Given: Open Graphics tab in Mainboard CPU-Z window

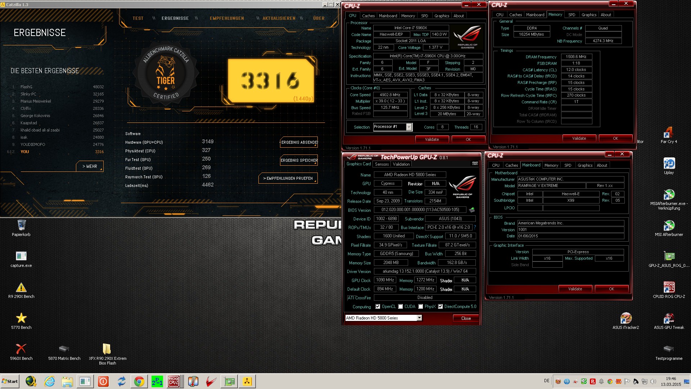Looking at the screenshot, I should pos(585,165).
